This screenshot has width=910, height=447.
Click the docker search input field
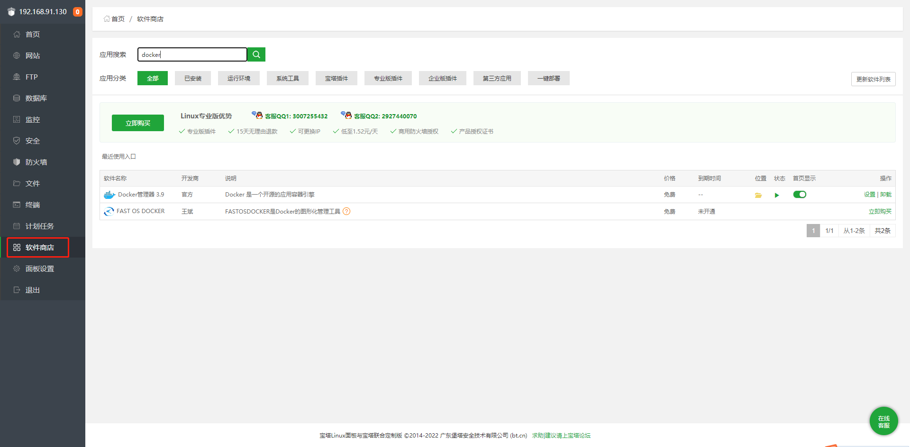tap(192, 54)
